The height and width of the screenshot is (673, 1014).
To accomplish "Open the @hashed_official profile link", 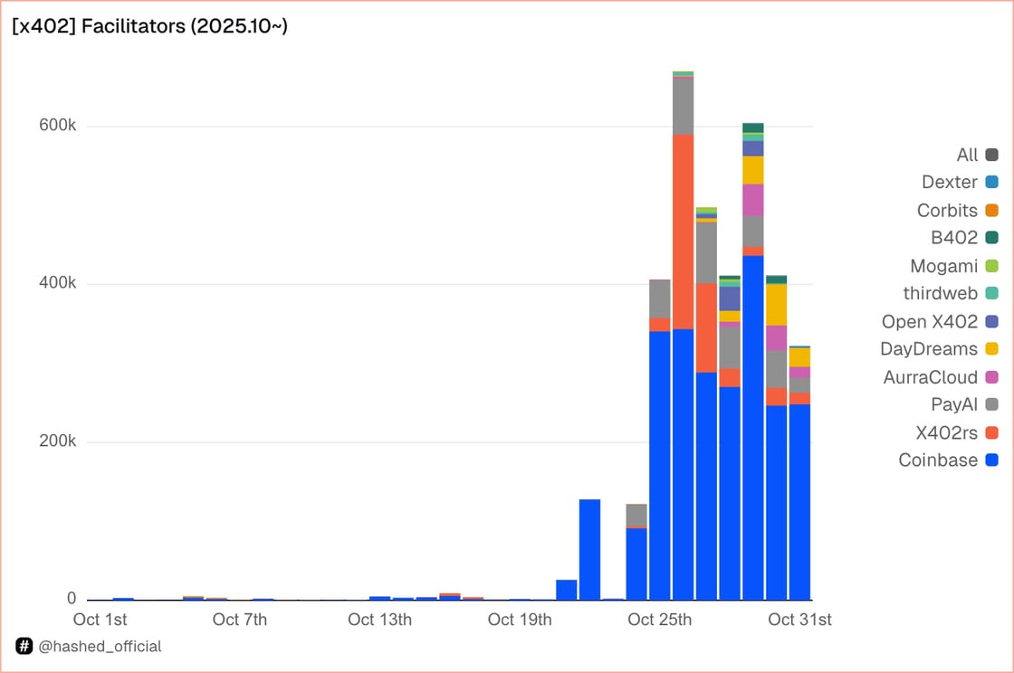I will click(100, 646).
